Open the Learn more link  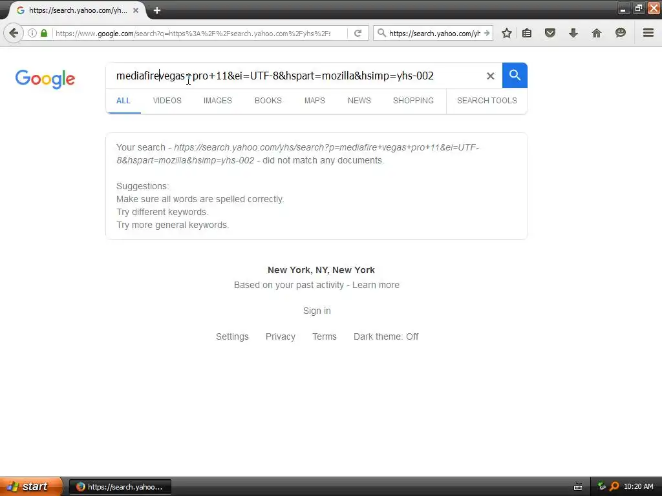[x=376, y=285]
